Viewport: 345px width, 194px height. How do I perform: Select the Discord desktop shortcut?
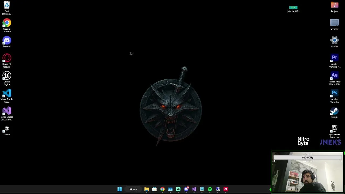coord(7,42)
